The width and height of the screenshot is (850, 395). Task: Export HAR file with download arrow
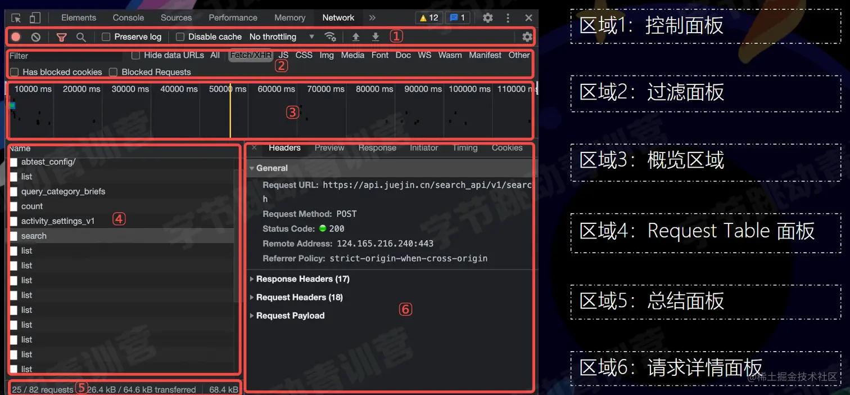tap(376, 37)
